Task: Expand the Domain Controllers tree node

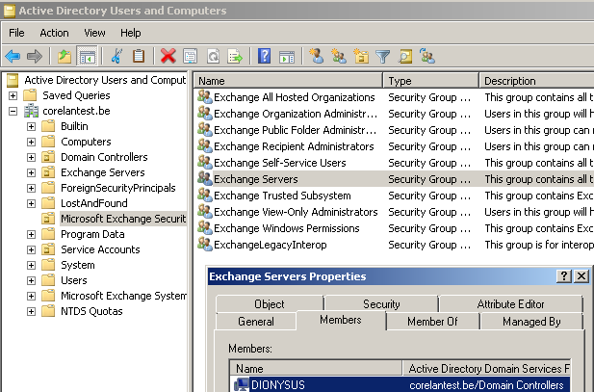Action: [30, 157]
